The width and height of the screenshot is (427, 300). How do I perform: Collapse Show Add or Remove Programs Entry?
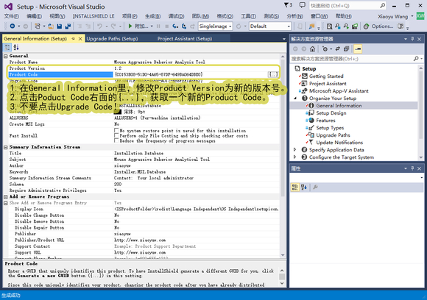[x=5, y=203]
